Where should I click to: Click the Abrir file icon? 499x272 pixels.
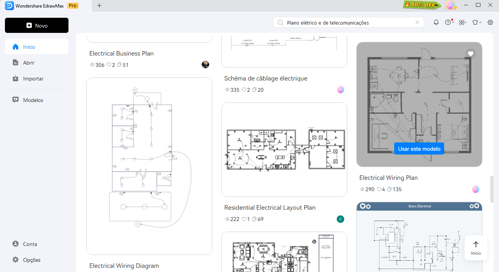pyautogui.click(x=16, y=63)
